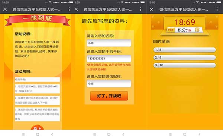Click the red phone number warning note

coord(109,67)
